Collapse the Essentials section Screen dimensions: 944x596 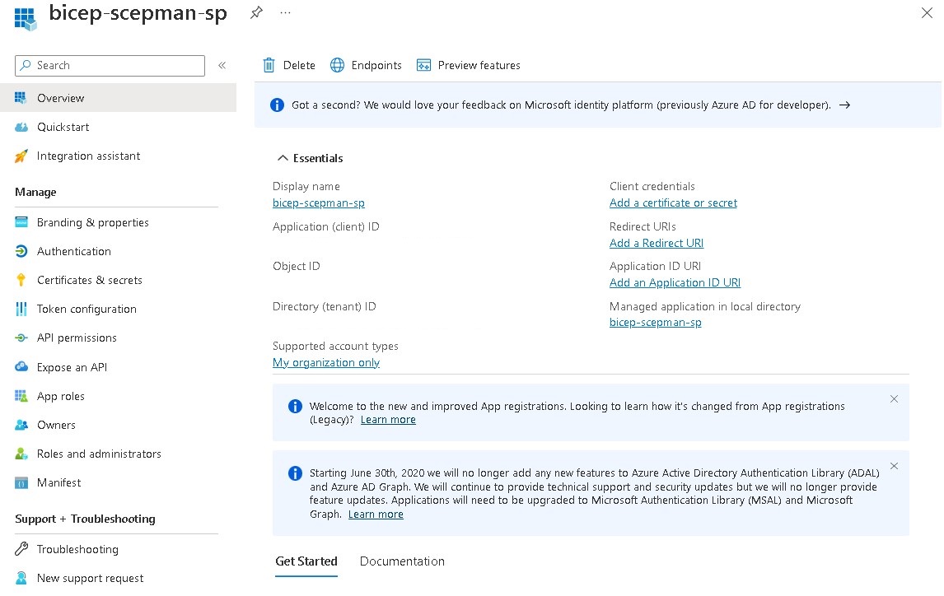point(283,158)
